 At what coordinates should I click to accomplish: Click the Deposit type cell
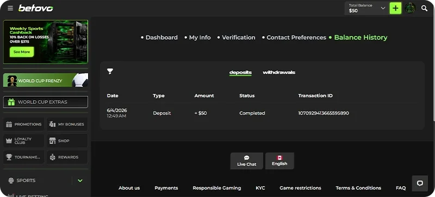tap(161, 113)
